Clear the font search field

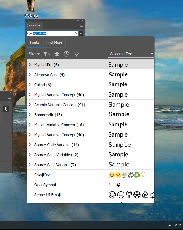point(76,34)
